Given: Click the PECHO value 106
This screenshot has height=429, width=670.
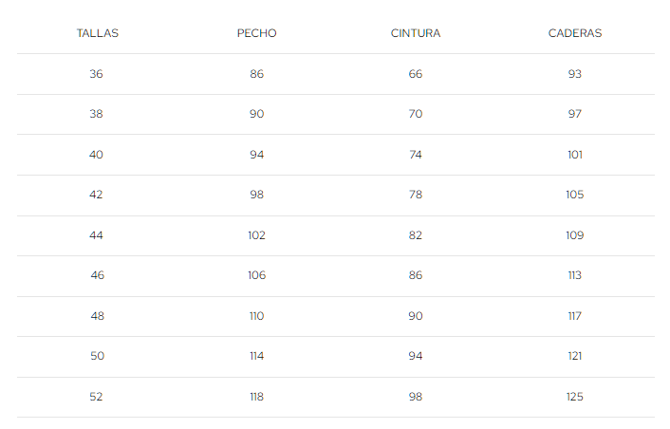Looking at the screenshot, I should pos(256,275).
